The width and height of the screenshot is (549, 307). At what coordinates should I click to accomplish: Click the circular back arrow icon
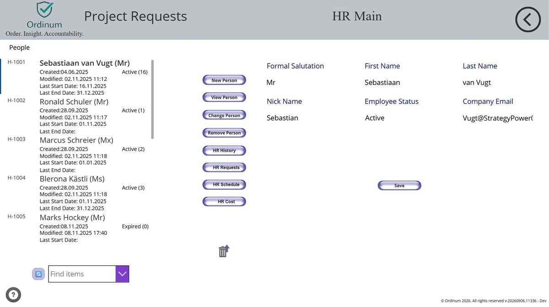528,20
